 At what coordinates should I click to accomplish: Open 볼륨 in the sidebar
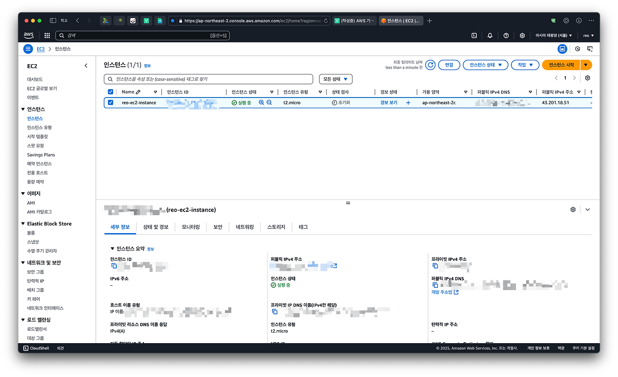[x=31, y=233]
